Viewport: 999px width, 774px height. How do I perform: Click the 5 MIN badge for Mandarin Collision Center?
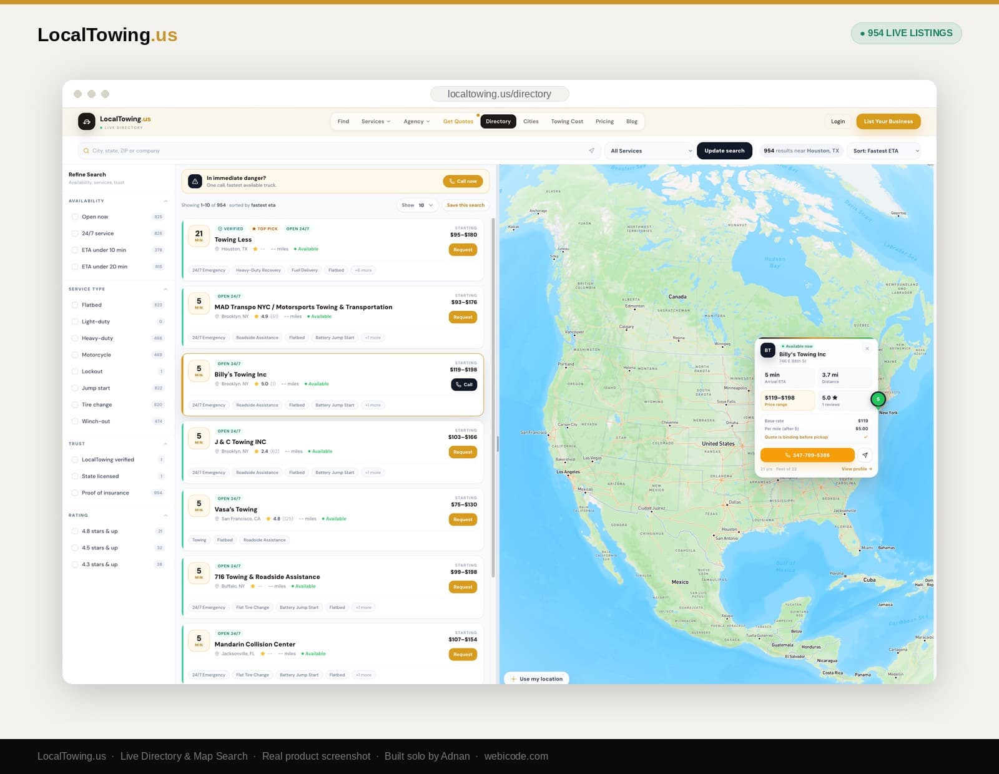(x=199, y=640)
